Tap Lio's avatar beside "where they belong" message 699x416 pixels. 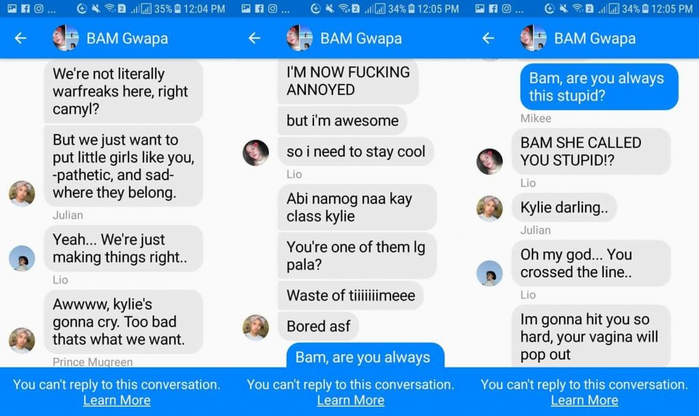[22, 193]
